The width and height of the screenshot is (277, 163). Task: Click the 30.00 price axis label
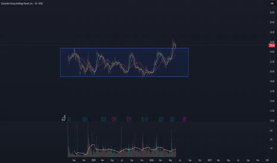pyautogui.click(x=272, y=23)
